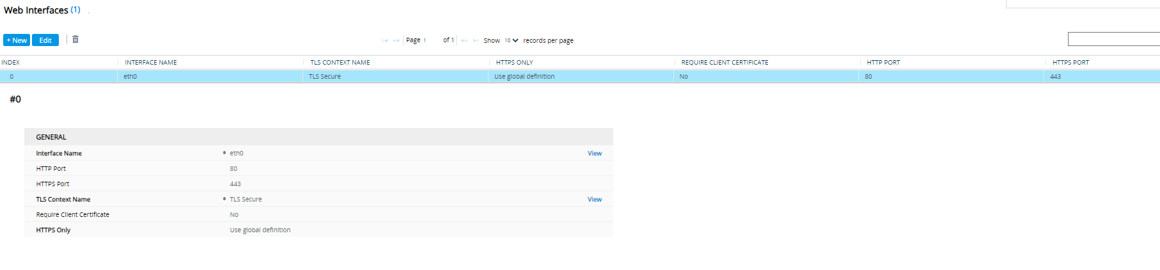Open the records per page dropdown

click(511, 40)
